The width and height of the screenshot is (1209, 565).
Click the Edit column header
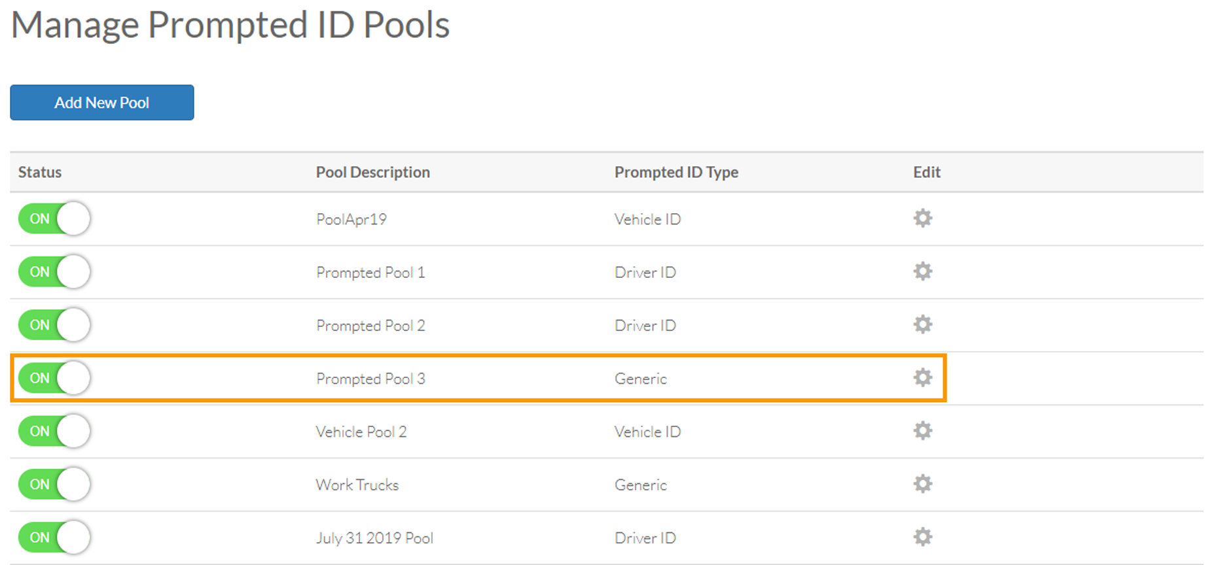(x=926, y=172)
